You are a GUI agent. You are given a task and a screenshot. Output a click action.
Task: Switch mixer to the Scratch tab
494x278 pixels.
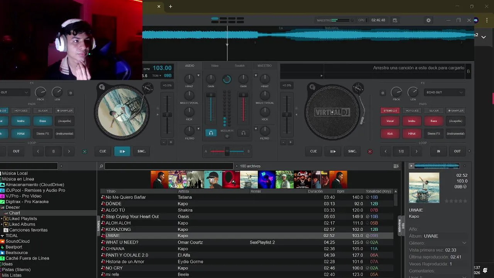(x=240, y=66)
